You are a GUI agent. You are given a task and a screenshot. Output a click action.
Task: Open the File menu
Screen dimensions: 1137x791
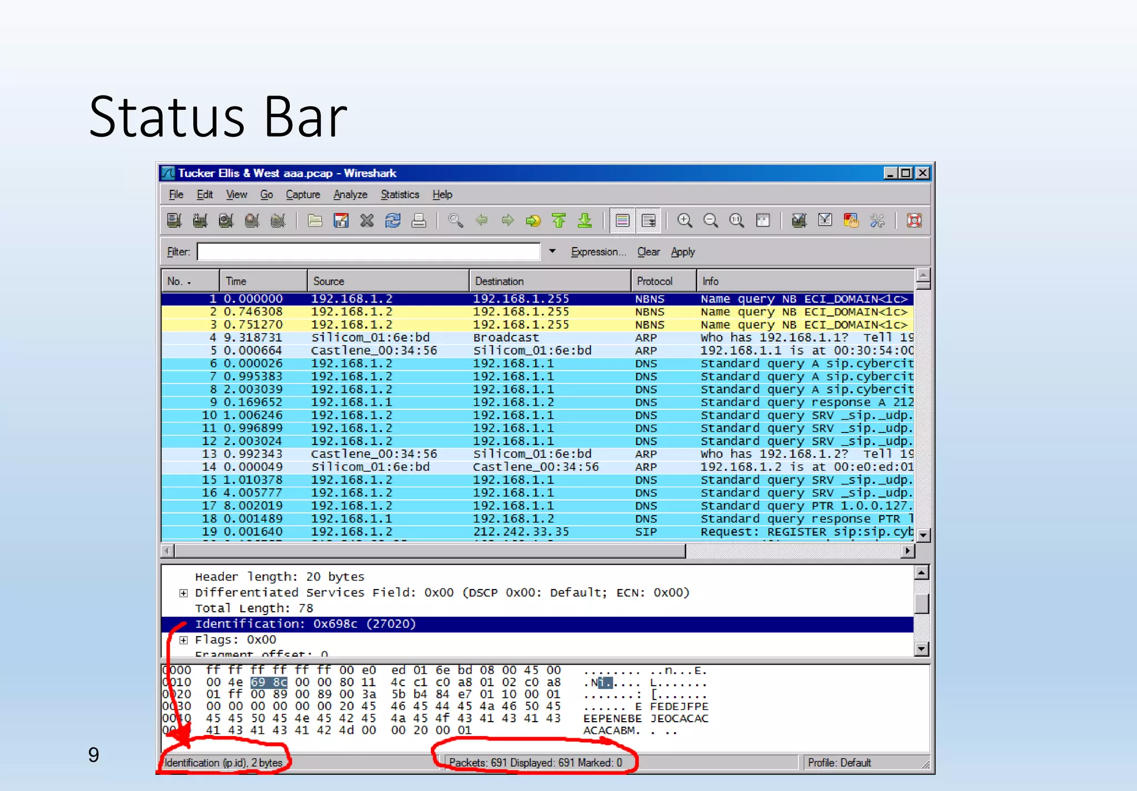coord(176,195)
